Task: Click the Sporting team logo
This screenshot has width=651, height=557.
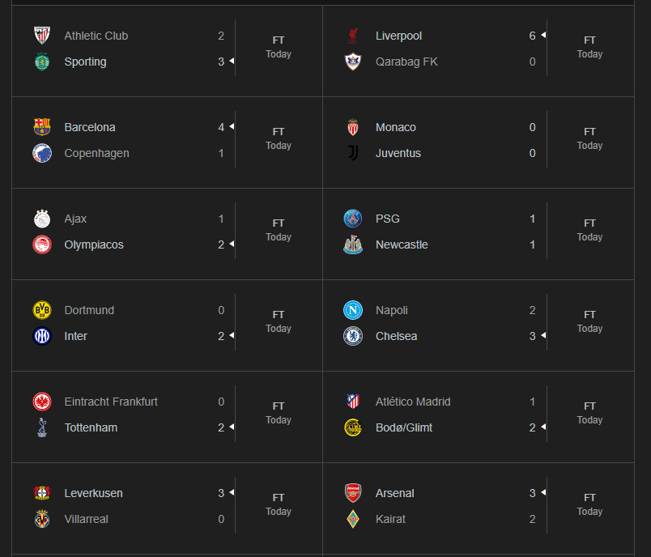Action: coord(42,62)
